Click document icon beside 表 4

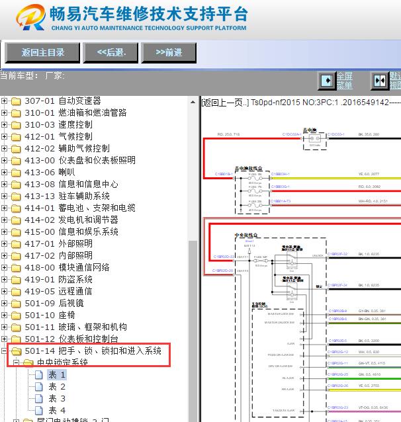pyautogui.click(x=39, y=411)
